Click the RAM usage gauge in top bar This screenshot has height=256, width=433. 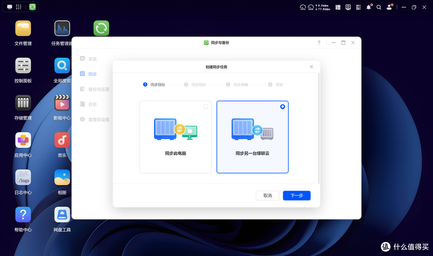tap(311, 7)
